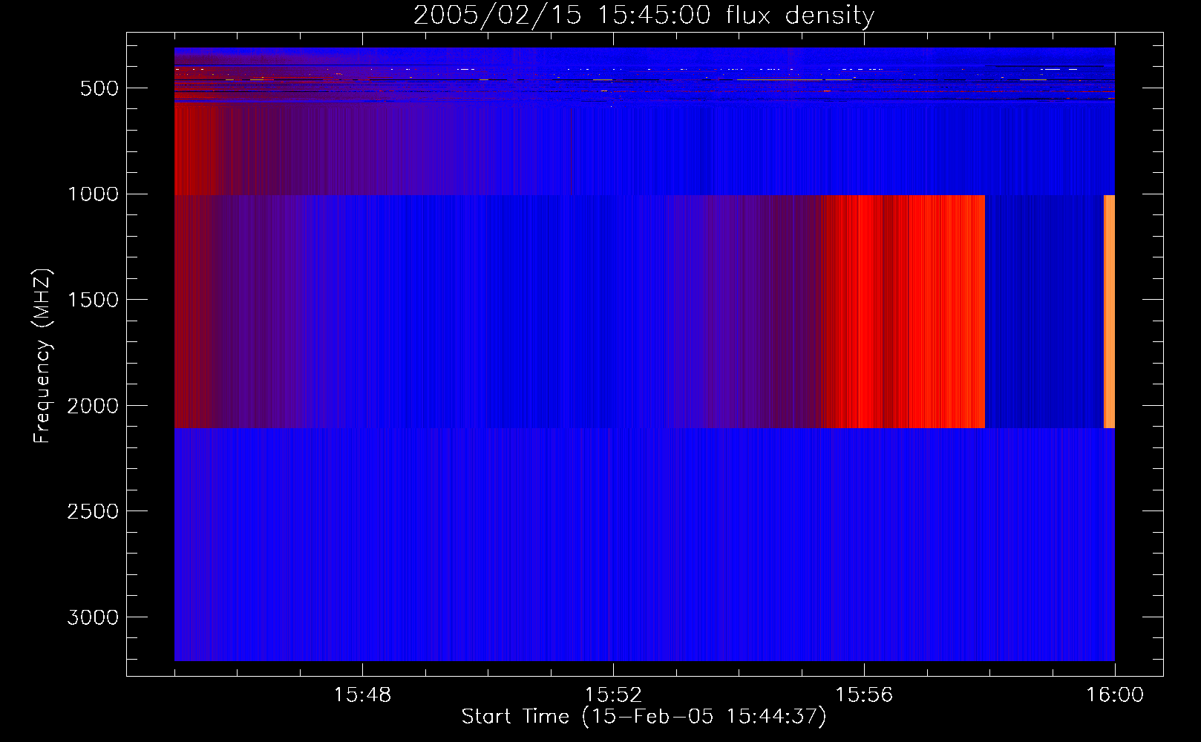This screenshot has height=742, width=1201.
Task: Click the plot title '2005/02/15 15:45:00 flux density'
Action: point(644,16)
